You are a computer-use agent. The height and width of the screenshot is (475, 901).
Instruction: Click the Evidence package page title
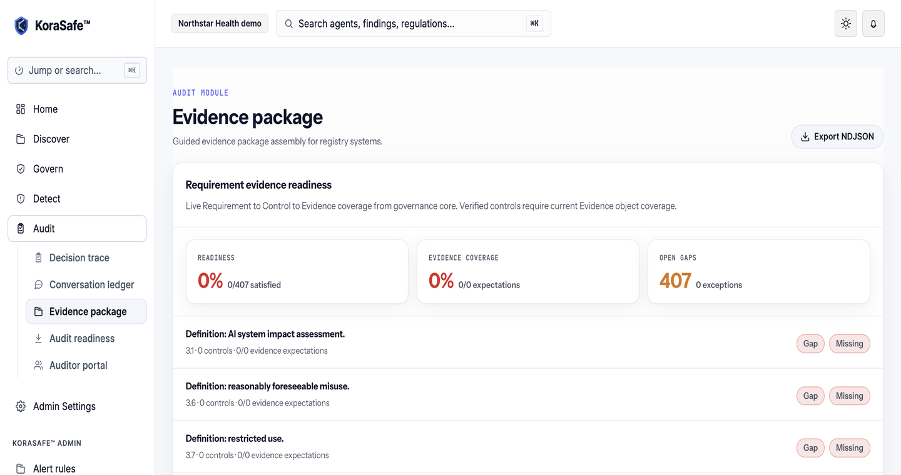pos(248,117)
